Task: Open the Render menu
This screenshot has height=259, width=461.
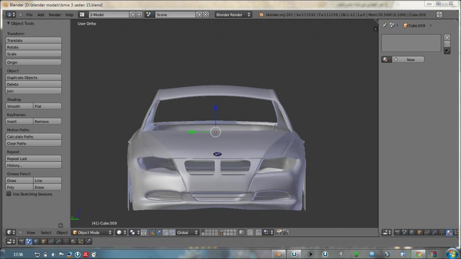Action: [55, 15]
